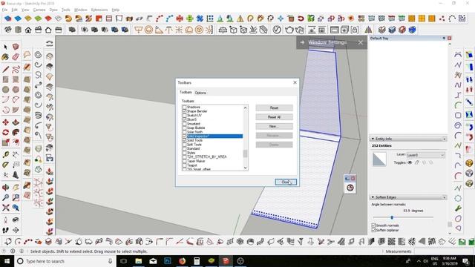Open Entity Info panel options arrow

(444, 139)
